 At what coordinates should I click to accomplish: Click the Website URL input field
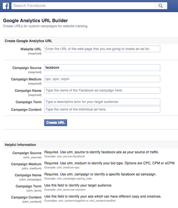(102, 49)
